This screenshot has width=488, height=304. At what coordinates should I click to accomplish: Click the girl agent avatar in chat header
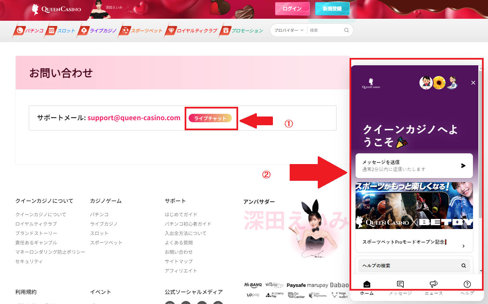click(x=426, y=83)
